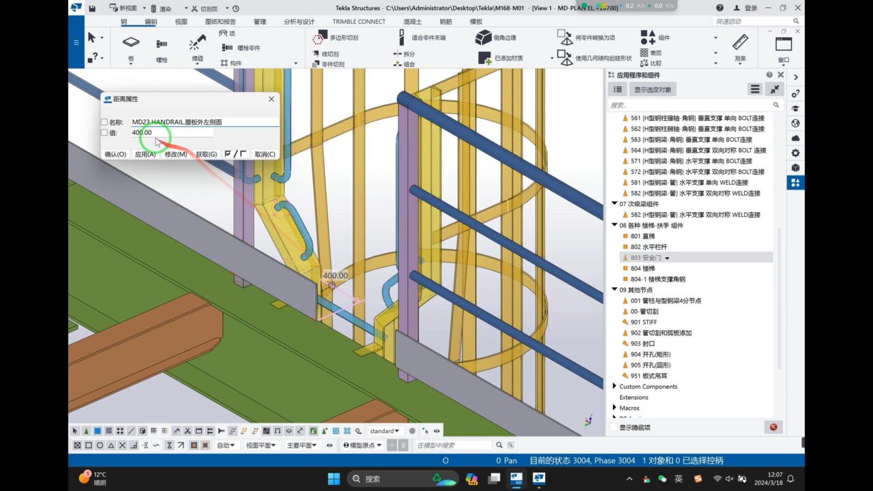Toggle the 值 checkbox in distance dialog
This screenshot has height=491, width=873.
[104, 133]
